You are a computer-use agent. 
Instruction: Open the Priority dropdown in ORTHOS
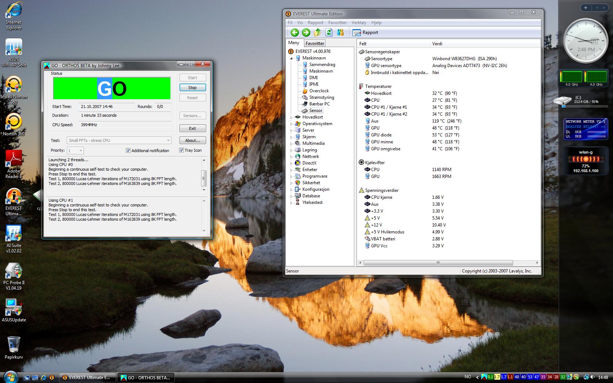tap(76, 150)
